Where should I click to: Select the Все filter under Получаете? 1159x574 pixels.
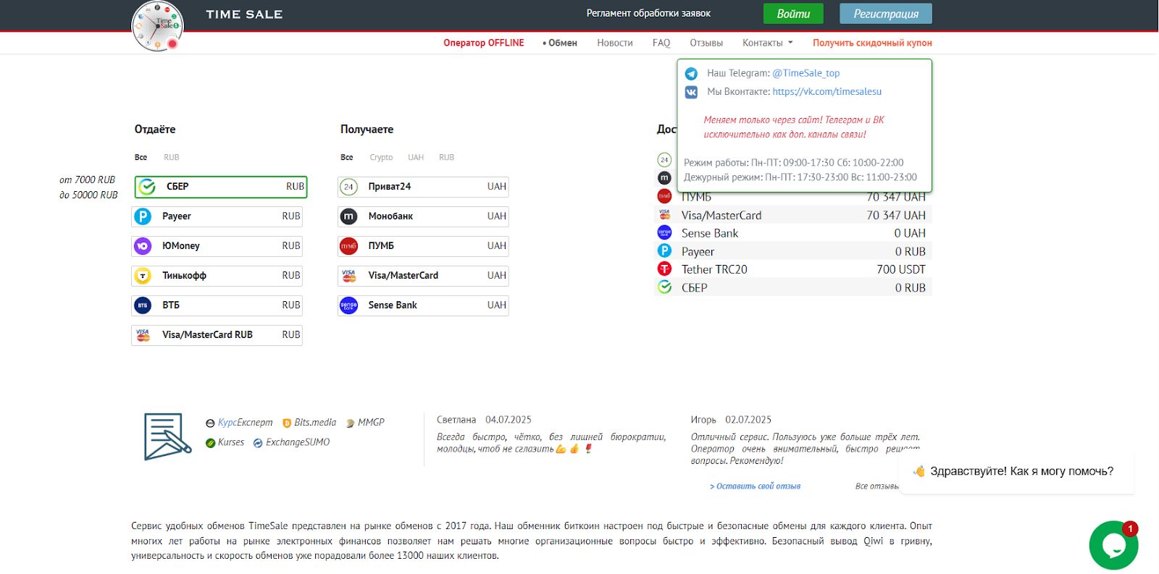pyautogui.click(x=347, y=157)
